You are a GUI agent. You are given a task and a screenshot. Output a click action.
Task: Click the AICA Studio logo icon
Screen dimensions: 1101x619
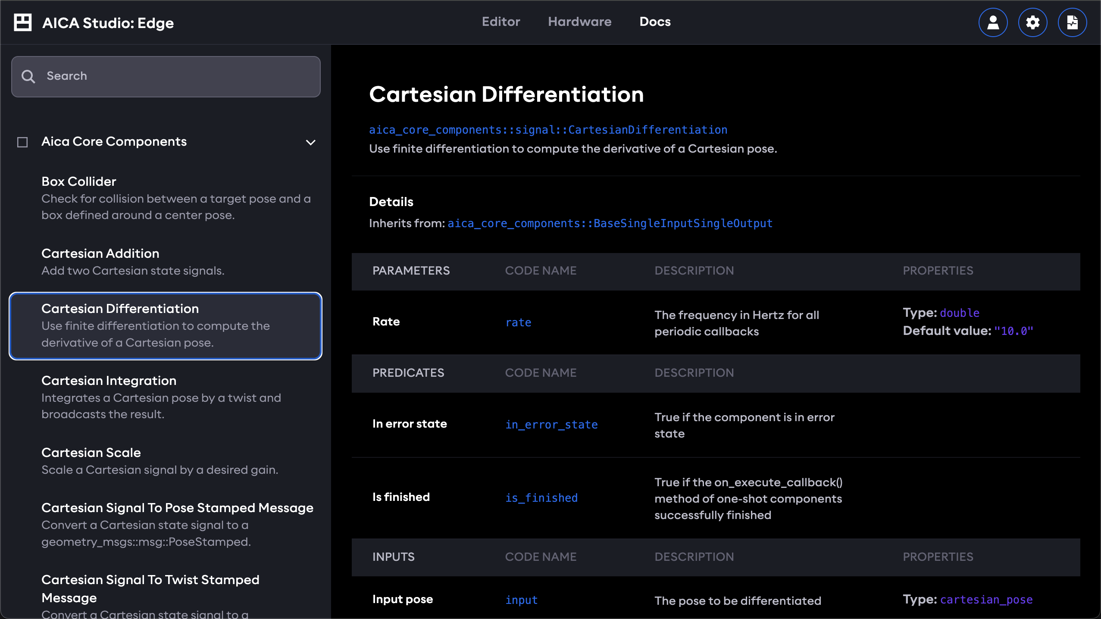pyautogui.click(x=22, y=22)
